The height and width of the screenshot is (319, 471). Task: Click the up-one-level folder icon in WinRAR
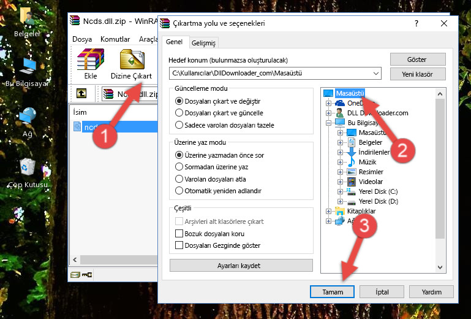point(81,94)
